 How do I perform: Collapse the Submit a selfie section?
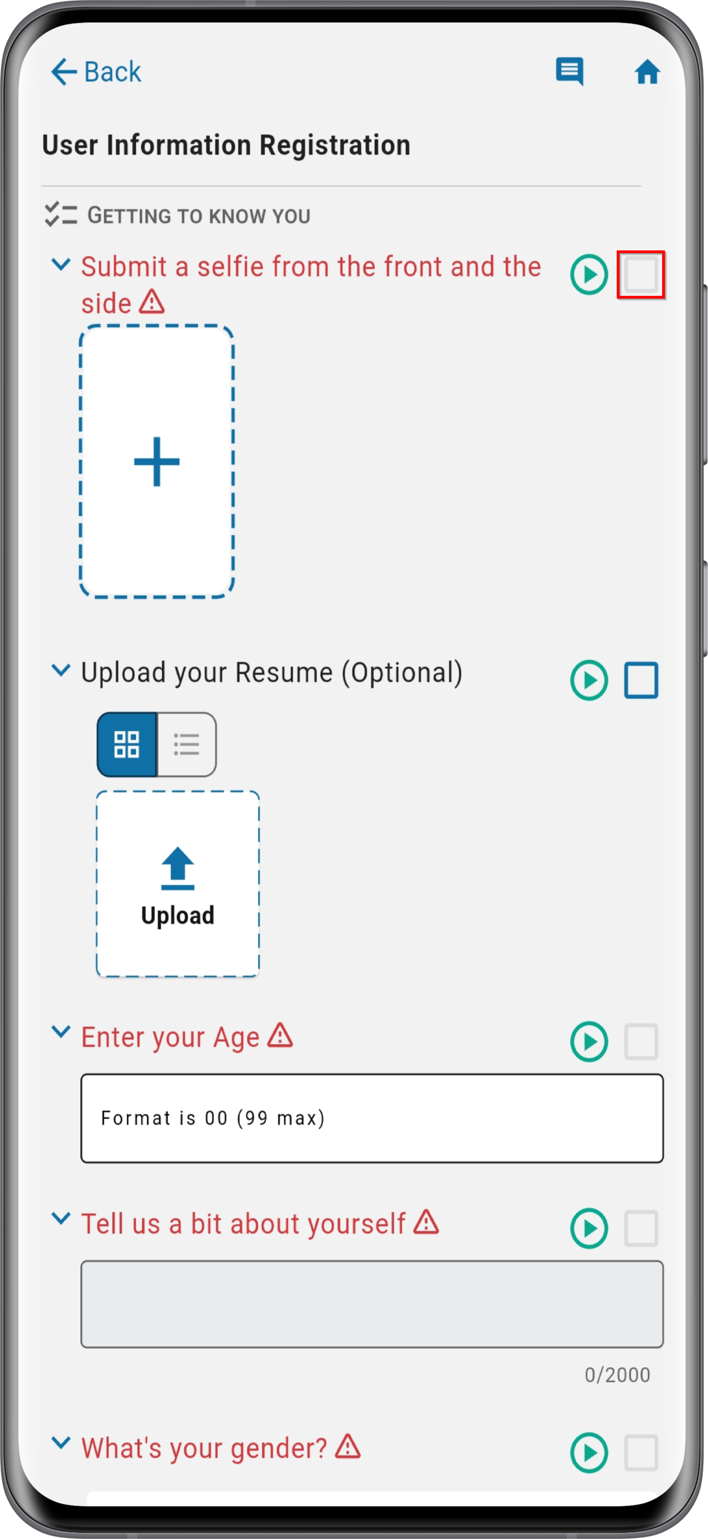click(61, 264)
